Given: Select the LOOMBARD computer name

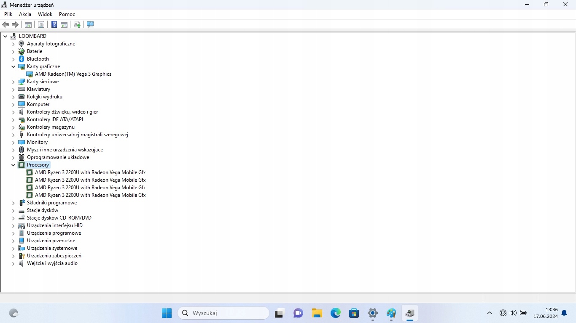Looking at the screenshot, I should 32,36.
